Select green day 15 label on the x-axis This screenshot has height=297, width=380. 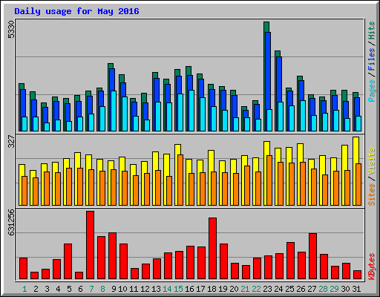pos(178,289)
